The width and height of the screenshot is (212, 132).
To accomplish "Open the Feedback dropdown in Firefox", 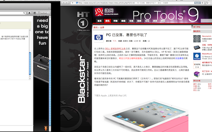I will click(x=45, y=13).
